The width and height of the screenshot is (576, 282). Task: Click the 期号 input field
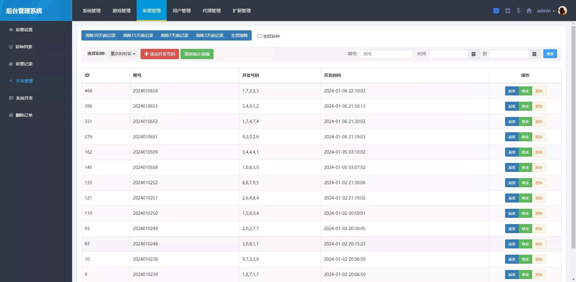(386, 54)
